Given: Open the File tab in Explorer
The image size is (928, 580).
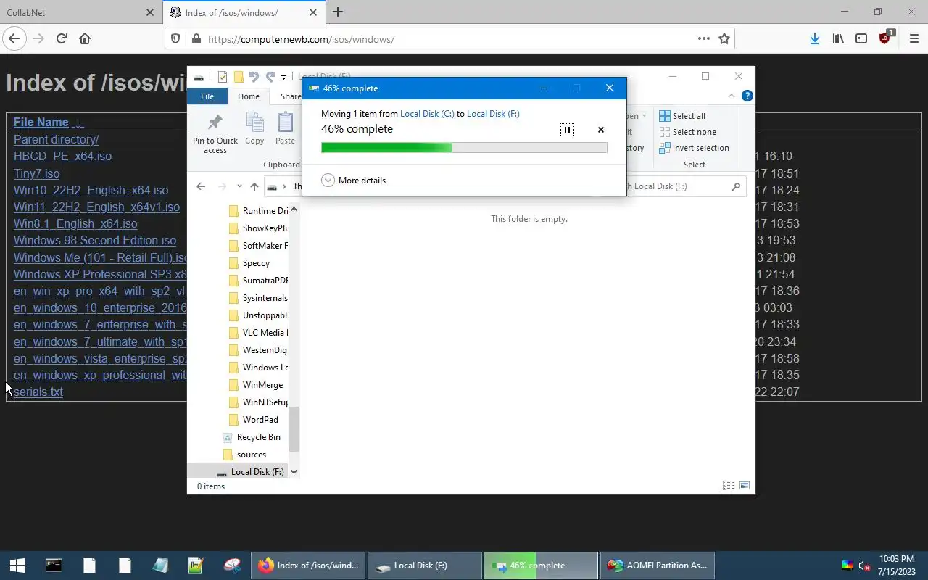Looking at the screenshot, I should 207,96.
